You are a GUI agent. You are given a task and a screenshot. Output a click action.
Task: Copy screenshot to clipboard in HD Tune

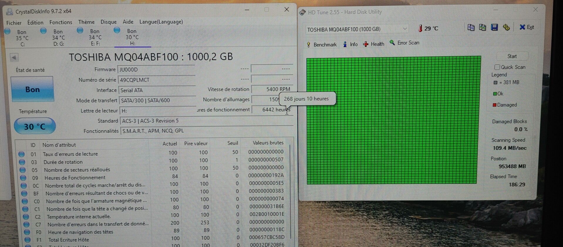click(x=483, y=28)
